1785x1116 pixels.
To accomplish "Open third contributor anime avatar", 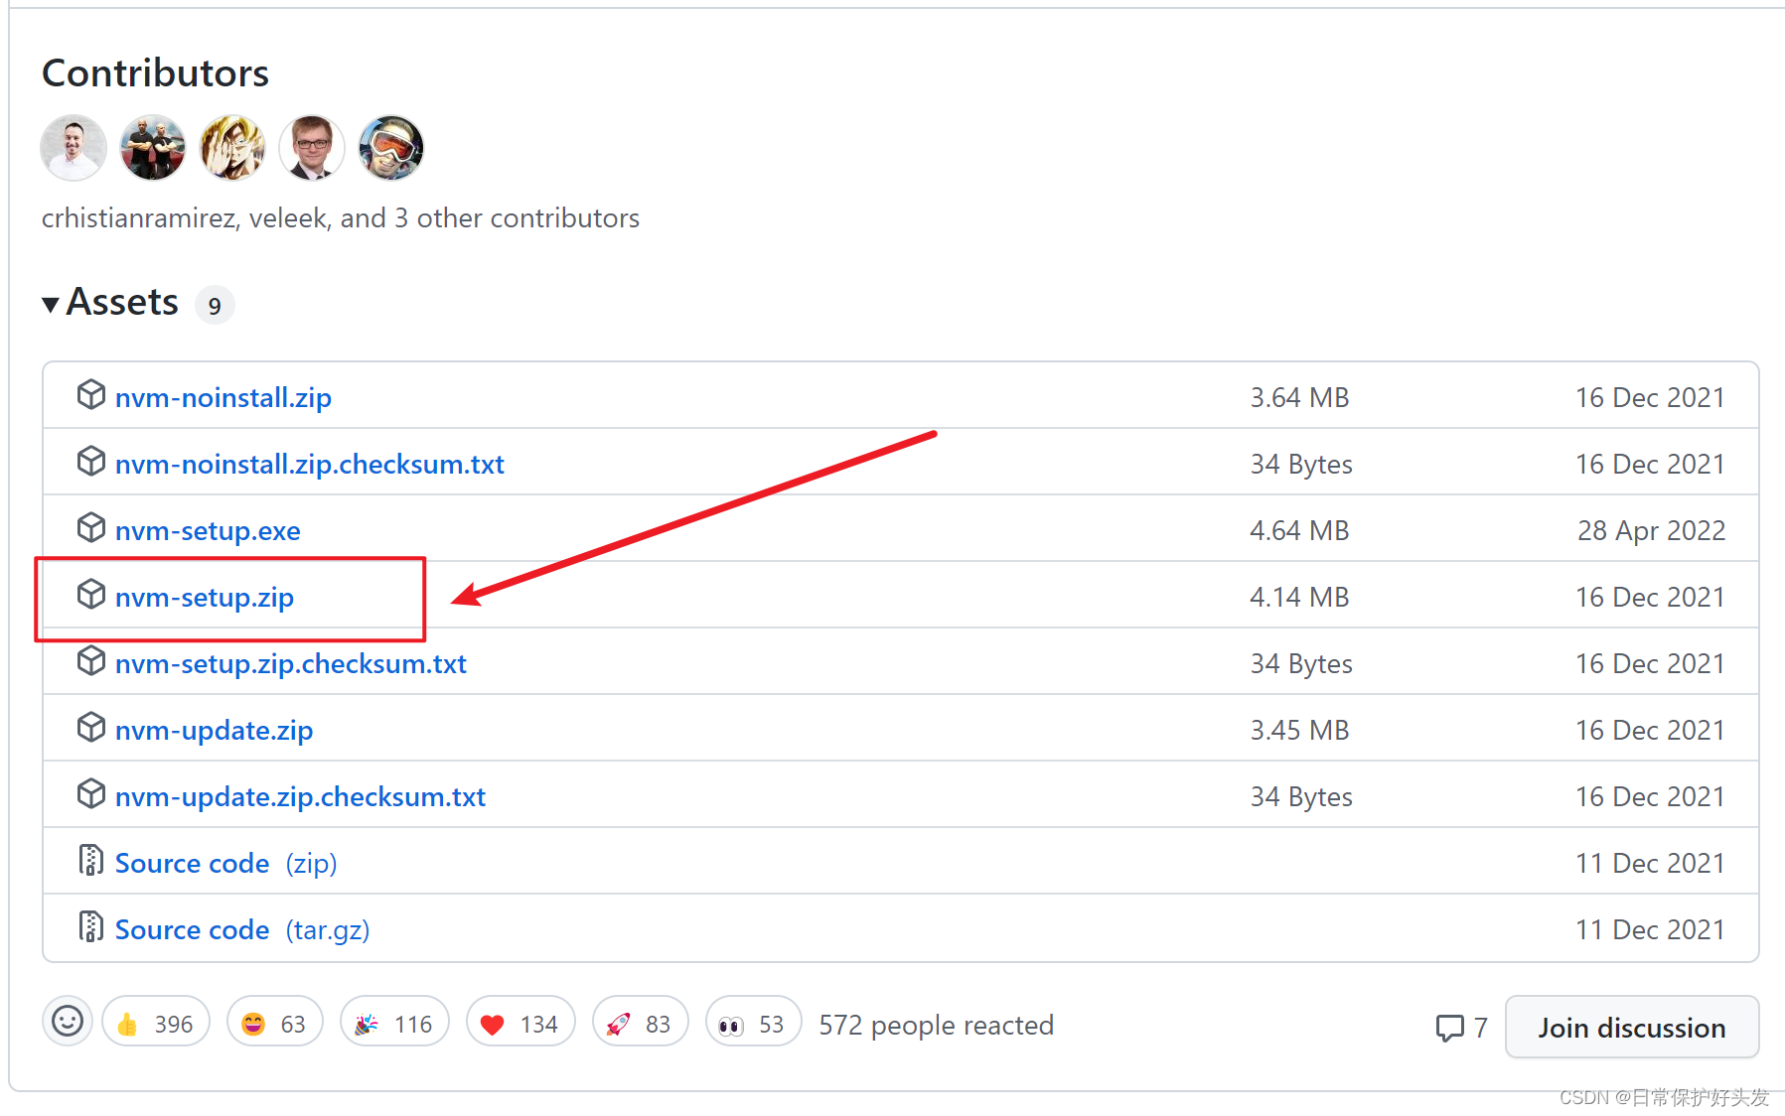I will pos(232,148).
